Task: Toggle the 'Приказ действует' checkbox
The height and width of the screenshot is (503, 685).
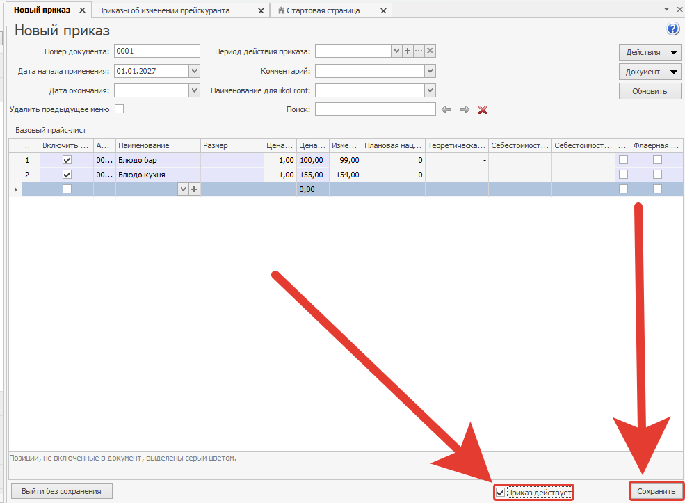Action: [x=500, y=493]
